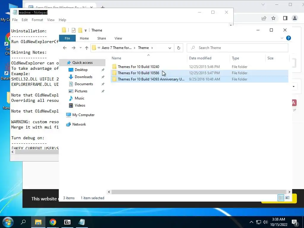Open the Windows Start button

[8, 222]
